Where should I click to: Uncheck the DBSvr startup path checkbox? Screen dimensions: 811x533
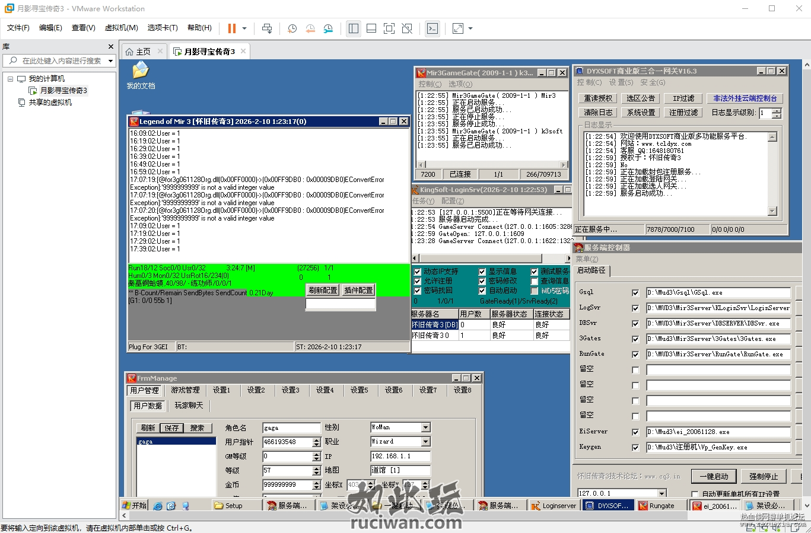(x=635, y=324)
